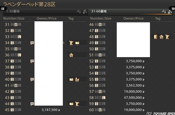Switch to the 1-30番地 tab

(45, 11)
